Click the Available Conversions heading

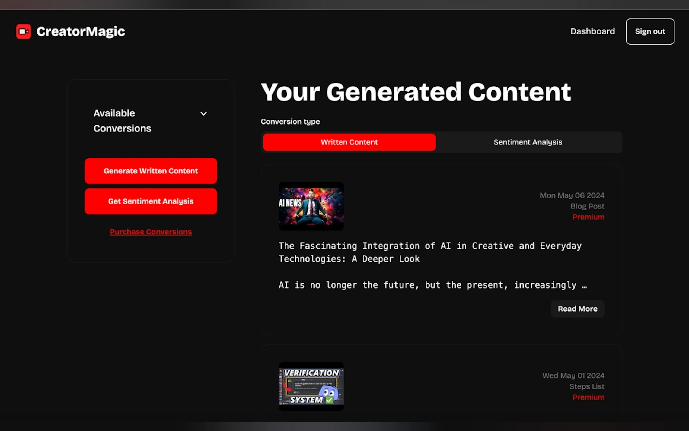pyautogui.click(x=122, y=121)
